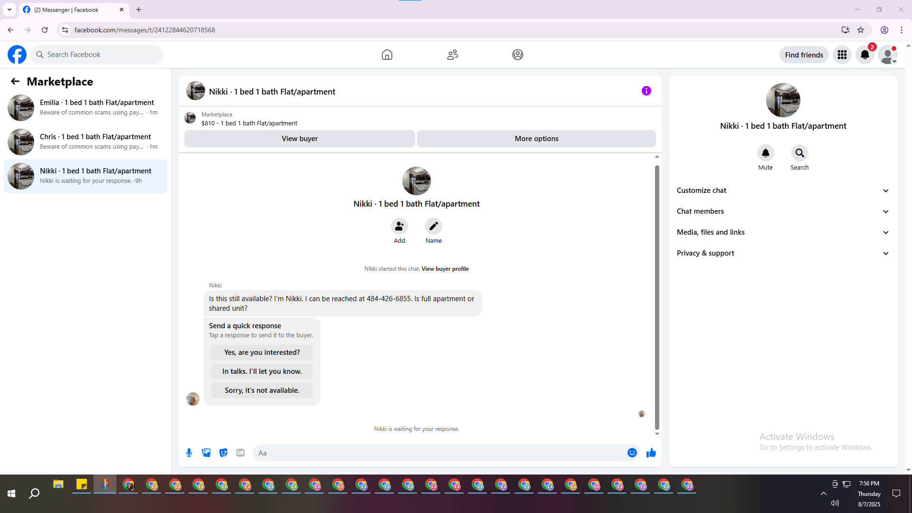Screen dimensions: 912x513
Task: Focus the message text box 'Aa'
Action: (439, 453)
